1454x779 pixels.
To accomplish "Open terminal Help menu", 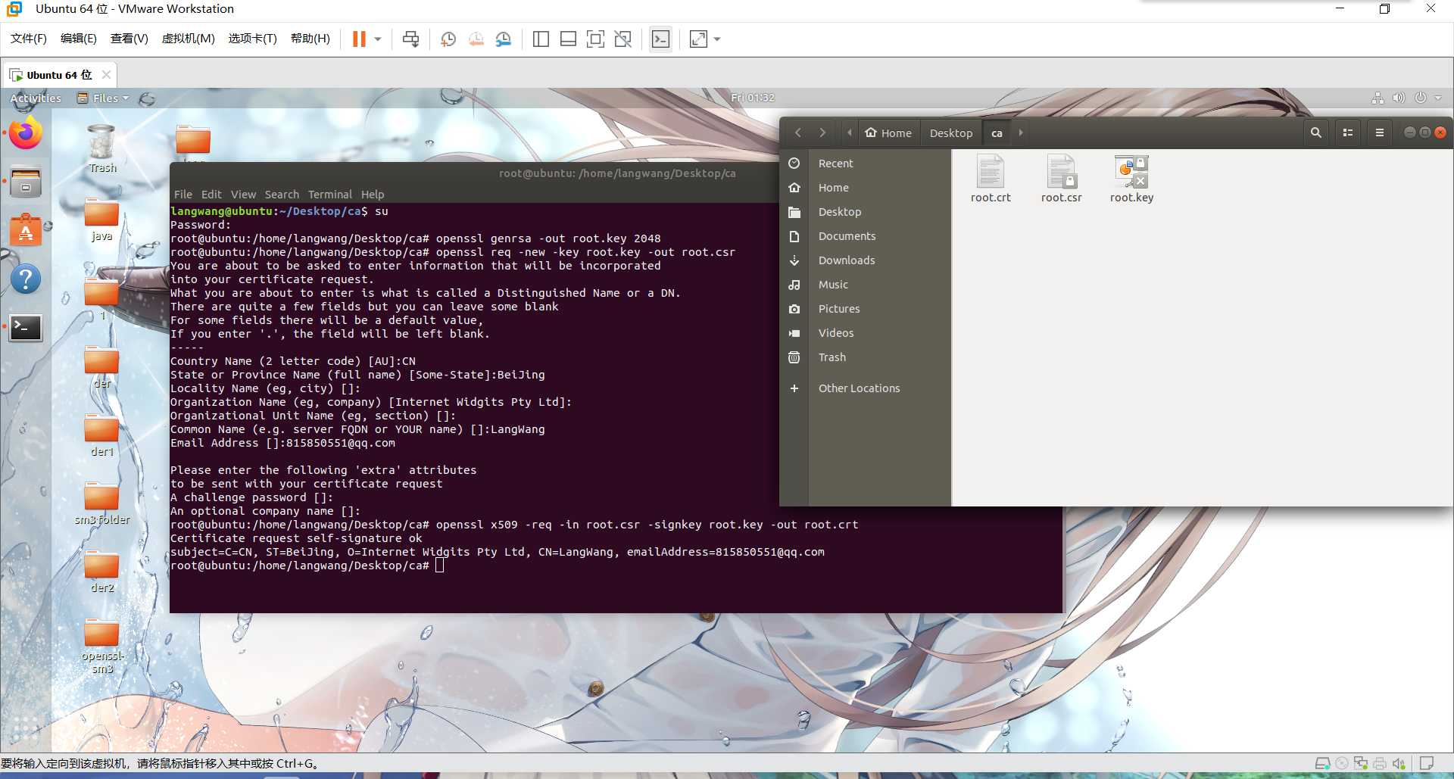I will click(x=372, y=195).
